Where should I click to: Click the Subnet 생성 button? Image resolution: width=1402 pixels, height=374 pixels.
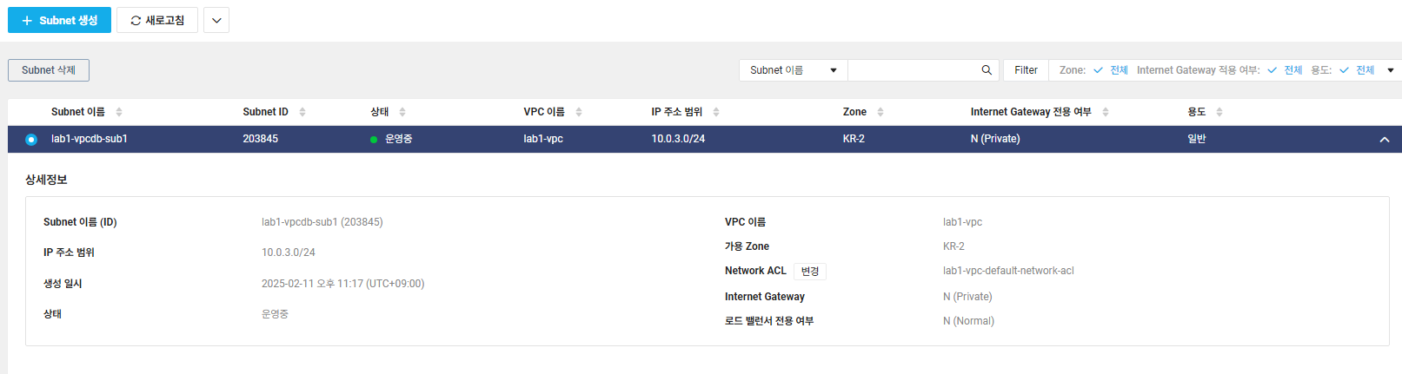coord(59,20)
